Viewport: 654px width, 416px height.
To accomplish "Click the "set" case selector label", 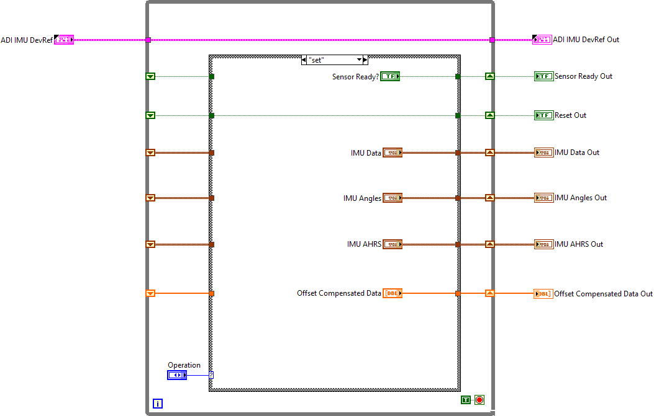I will (x=329, y=60).
